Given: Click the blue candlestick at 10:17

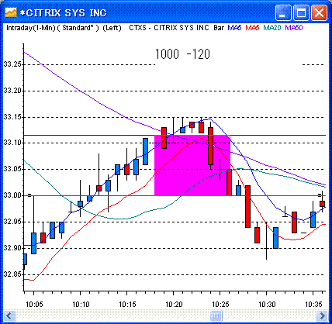Looking at the screenshot, I should pyautogui.click(x=145, y=151).
